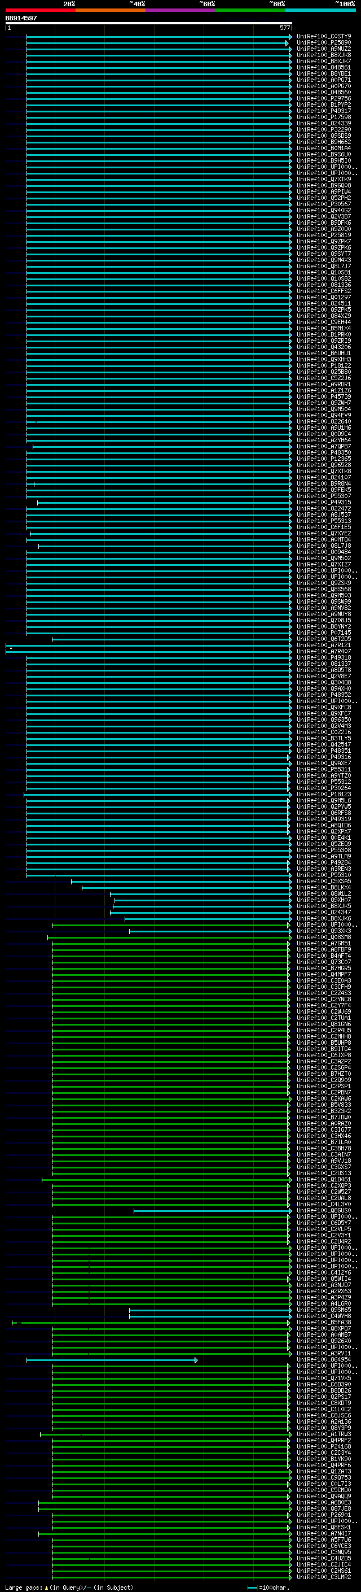Select hit label UniRef100_A1TRW3
The image size is (361, 1592).
tap(323, 1434)
